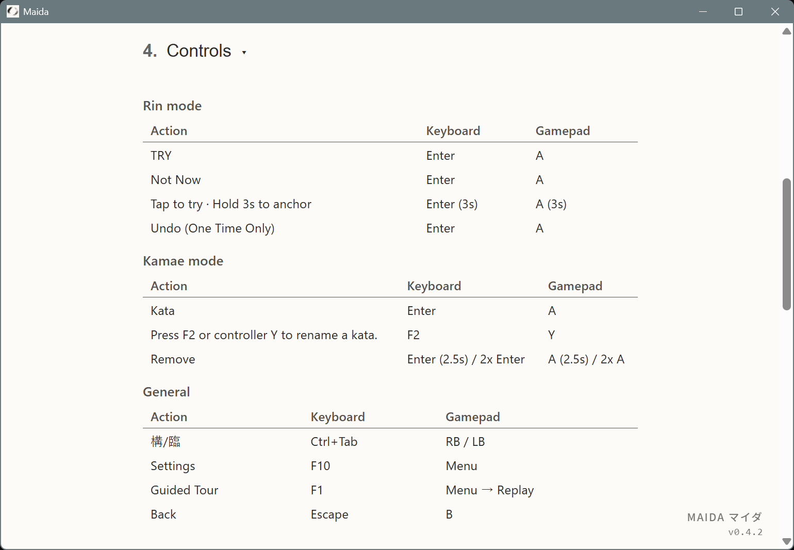The width and height of the screenshot is (794, 550).
Task: Click the Undo (One Time Only) entry
Action: (x=212, y=228)
